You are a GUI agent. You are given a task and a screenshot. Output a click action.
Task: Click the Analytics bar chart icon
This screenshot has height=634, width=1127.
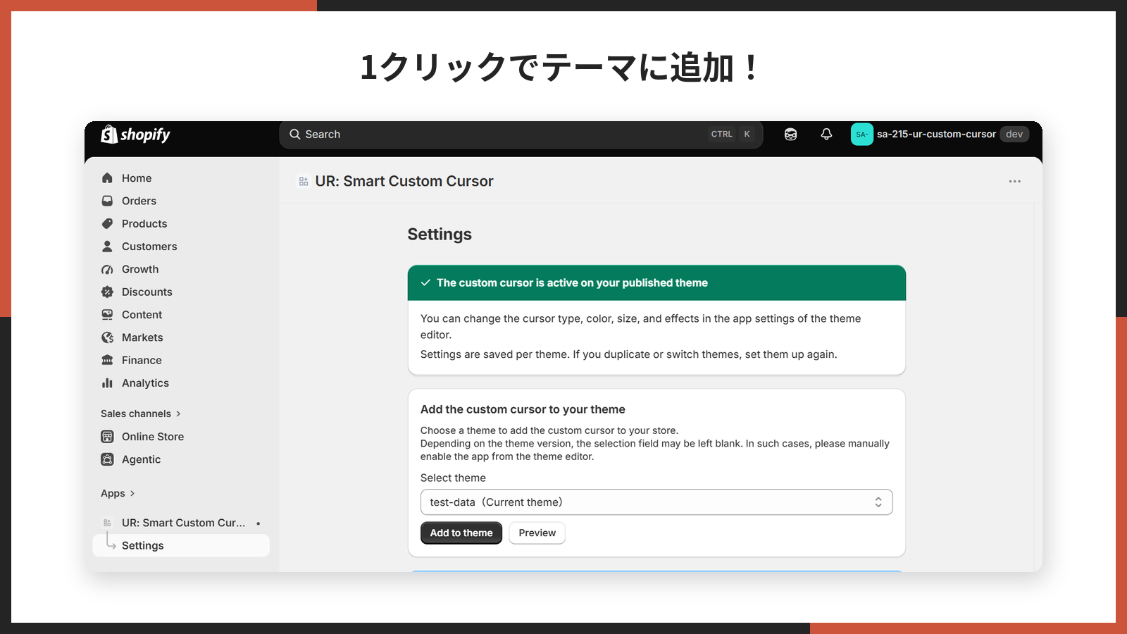tap(107, 383)
